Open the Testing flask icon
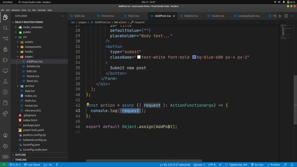Viewport: 297px width, 167px height. coord(5,82)
